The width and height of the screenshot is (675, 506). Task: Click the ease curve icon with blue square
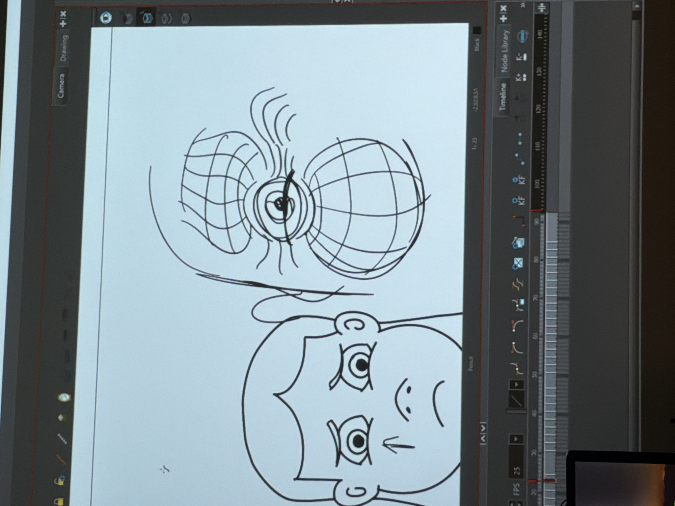click(x=518, y=304)
